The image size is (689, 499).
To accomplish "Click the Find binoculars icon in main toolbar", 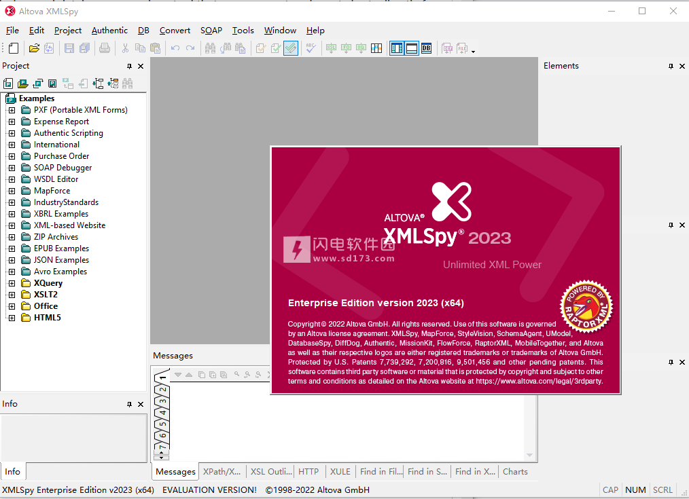I will (210, 48).
